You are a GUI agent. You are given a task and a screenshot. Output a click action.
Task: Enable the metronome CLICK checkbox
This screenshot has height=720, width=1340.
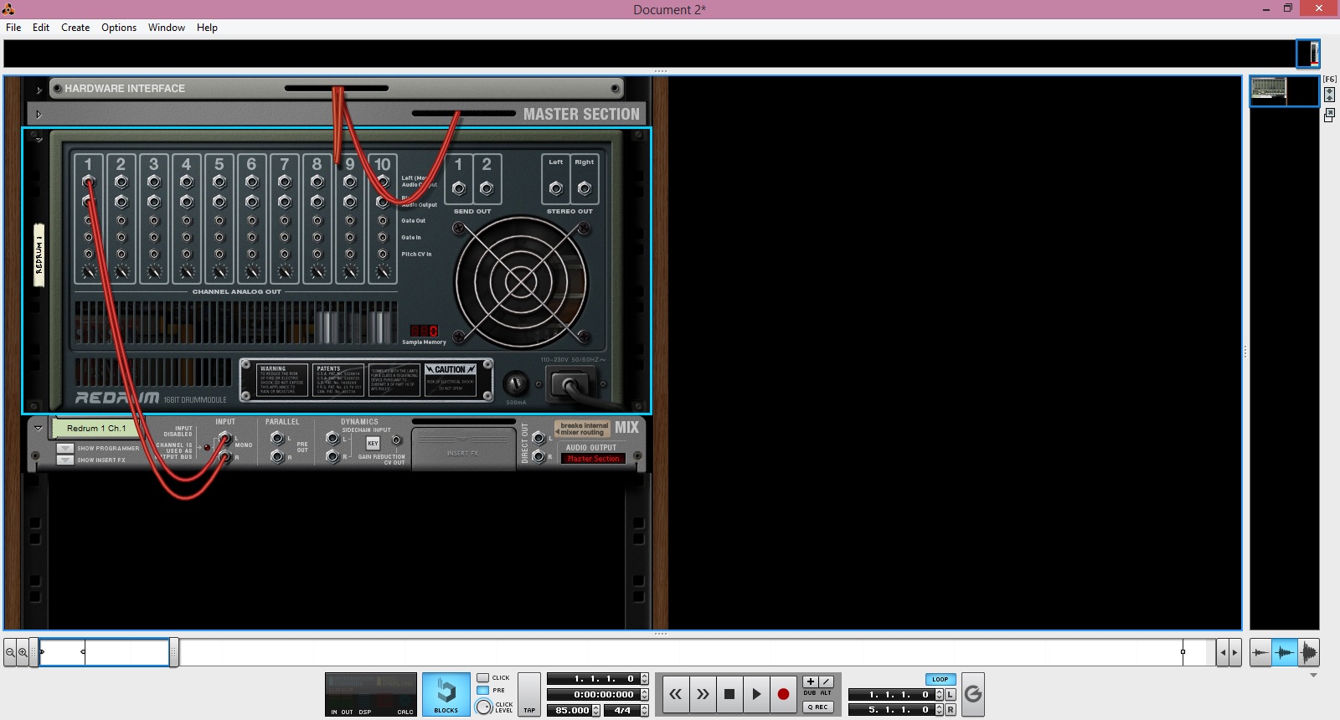(483, 678)
